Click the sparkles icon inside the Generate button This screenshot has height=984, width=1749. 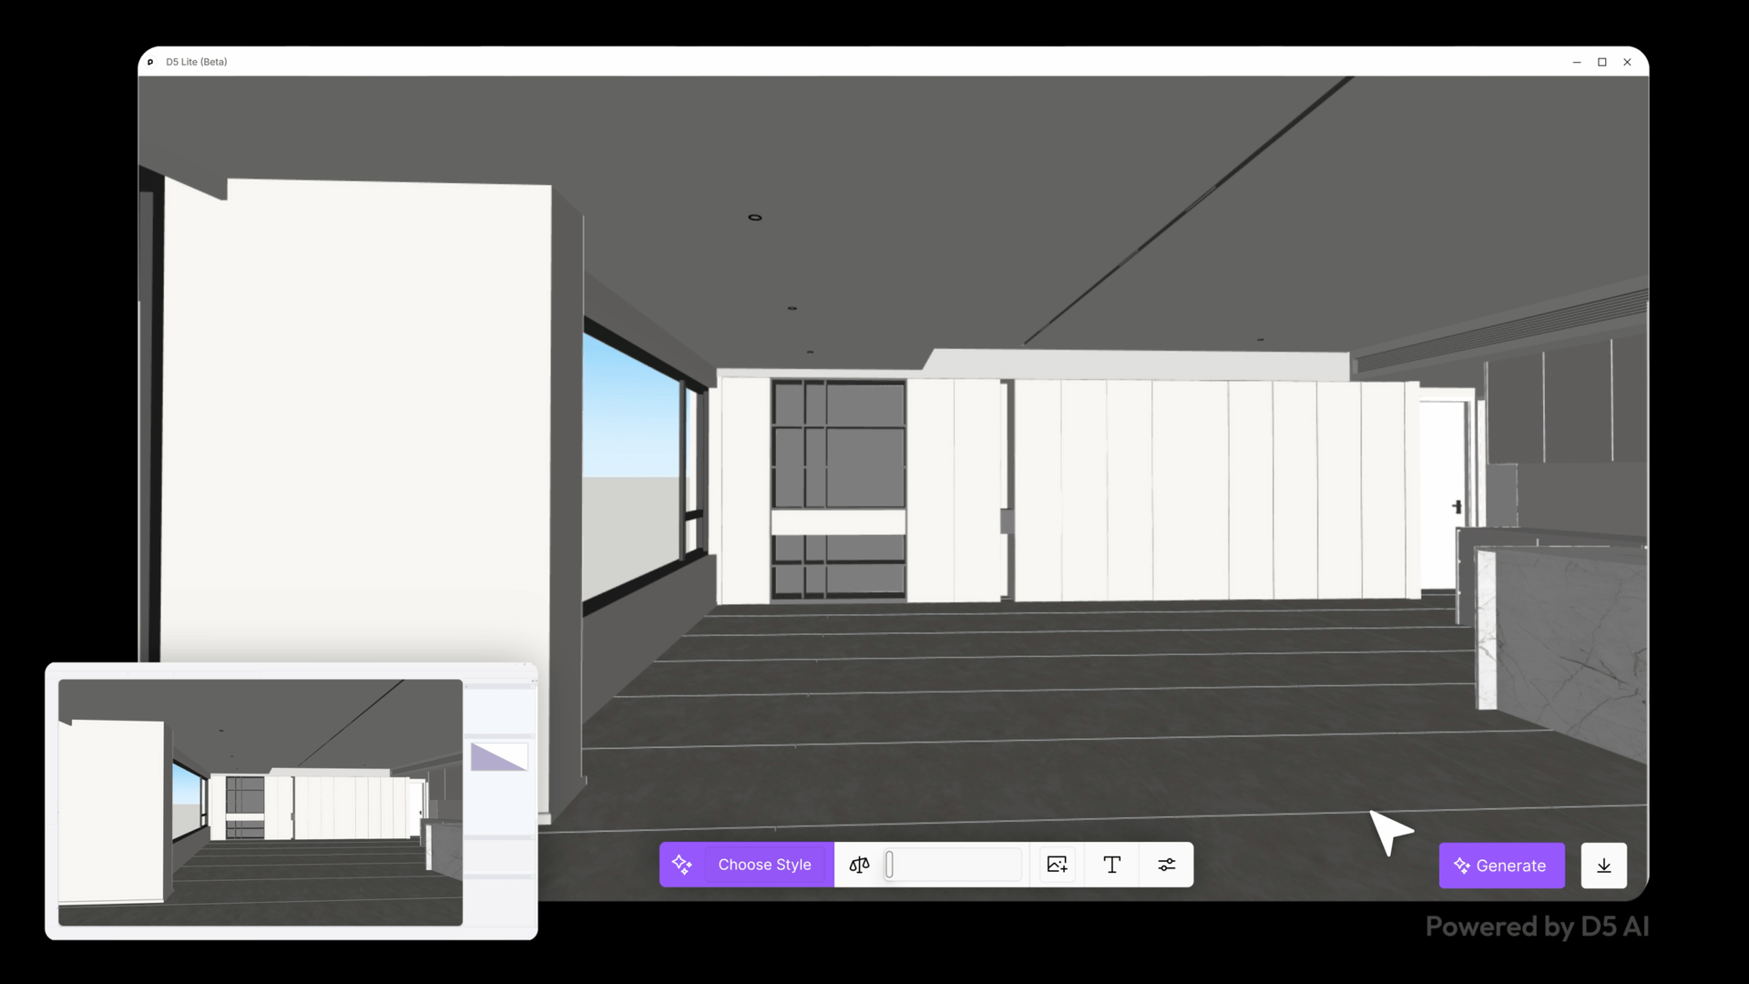coord(1463,866)
